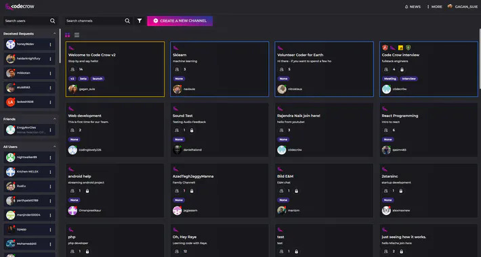
Task: Open options menu for Krichen MELEK
Action: pyautogui.click(x=50, y=172)
